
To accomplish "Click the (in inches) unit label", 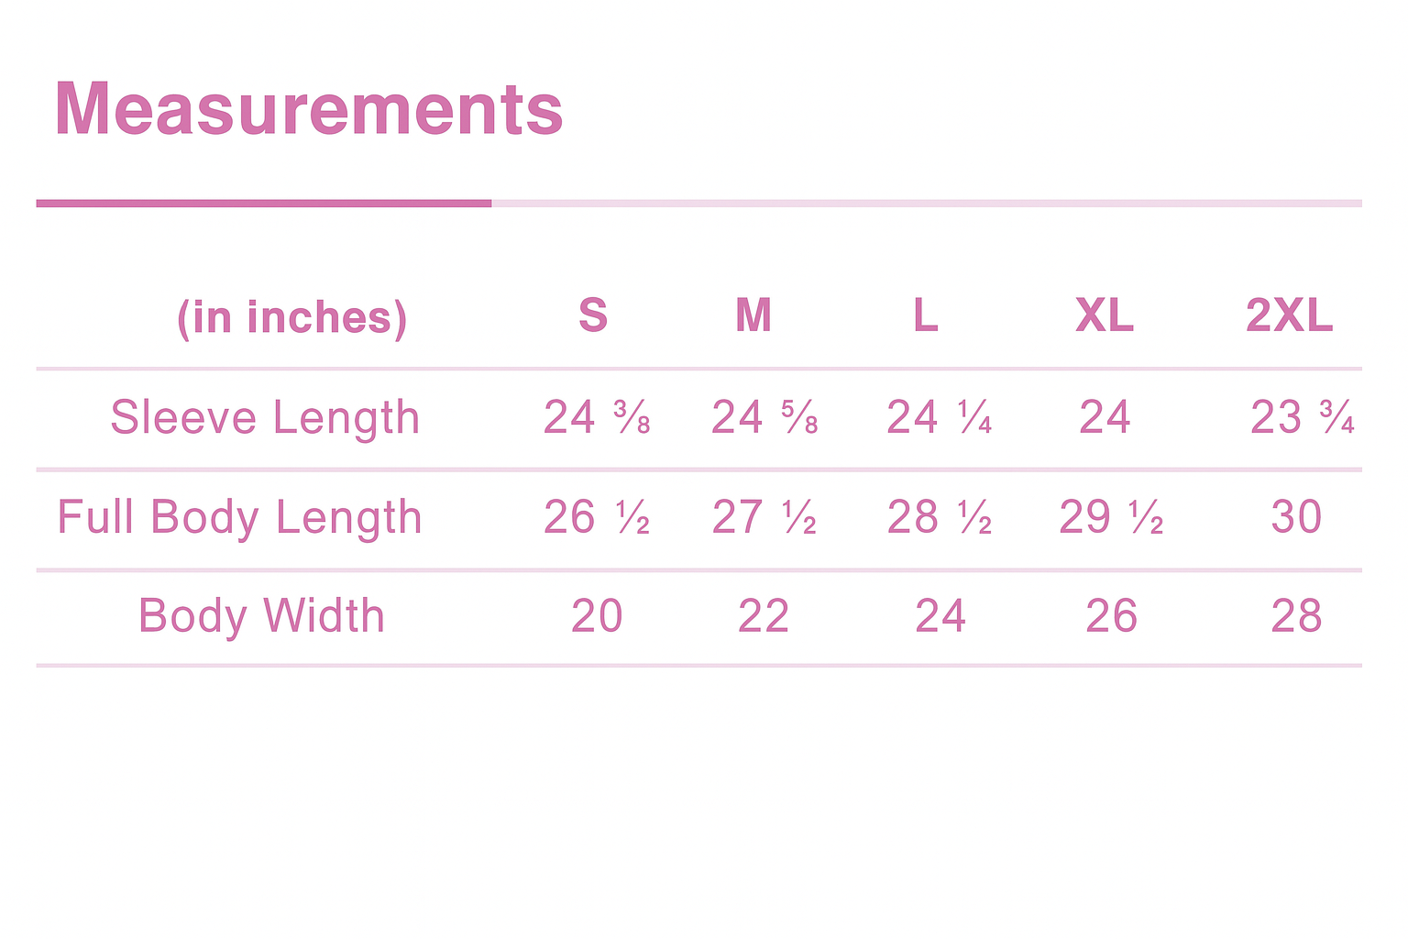I will click(291, 318).
